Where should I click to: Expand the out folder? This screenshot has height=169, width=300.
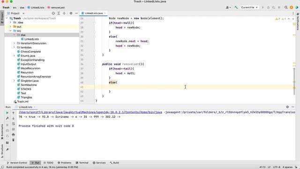point(10,27)
